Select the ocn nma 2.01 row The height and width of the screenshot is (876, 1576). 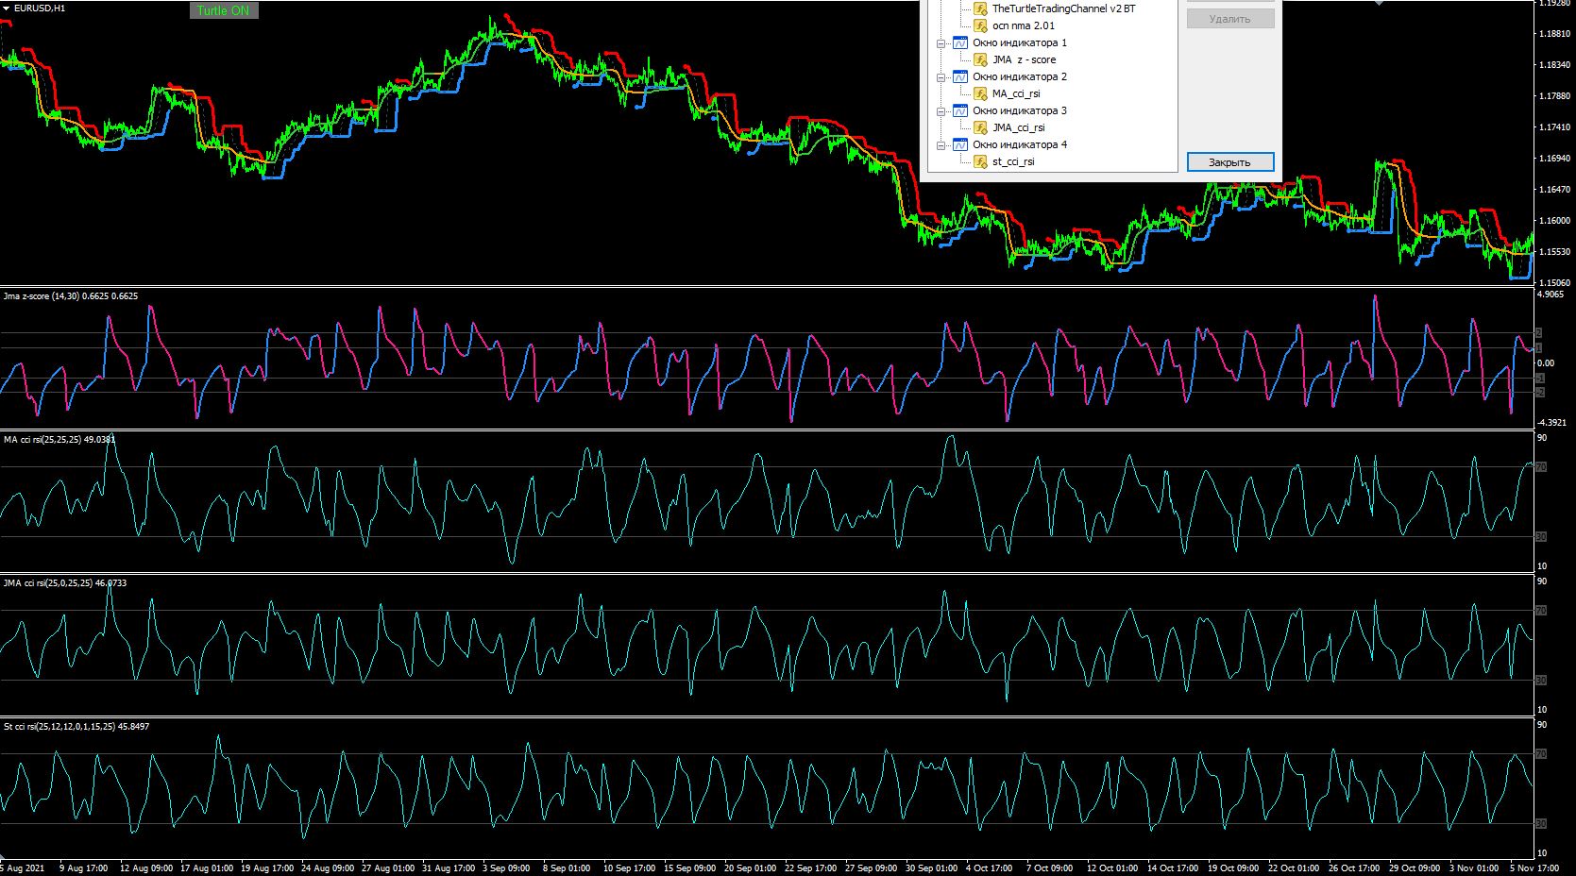(x=1024, y=25)
